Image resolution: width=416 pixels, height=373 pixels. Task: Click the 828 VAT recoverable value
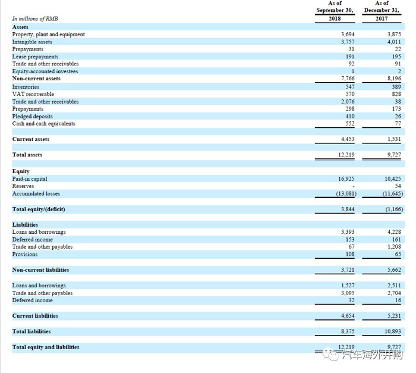[x=396, y=94]
